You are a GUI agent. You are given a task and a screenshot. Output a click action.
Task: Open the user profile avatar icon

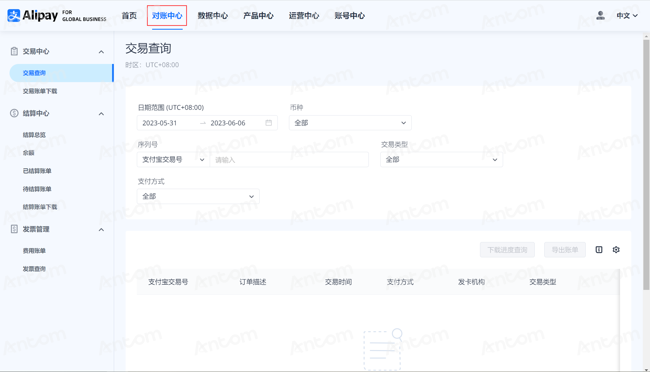[x=600, y=15]
